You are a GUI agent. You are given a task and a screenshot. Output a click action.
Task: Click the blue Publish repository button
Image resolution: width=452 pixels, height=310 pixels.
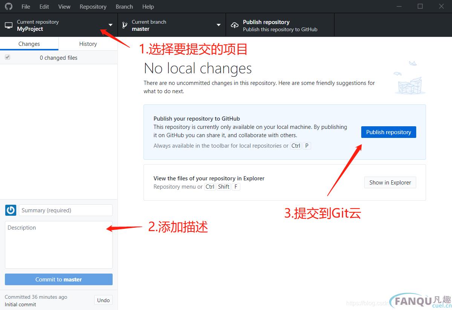coord(388,132)
